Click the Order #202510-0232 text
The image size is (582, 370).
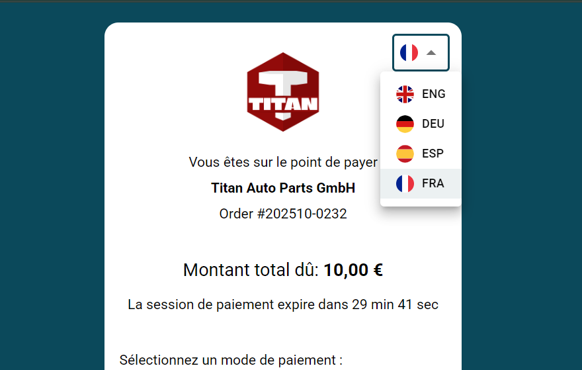tap(283, 214)
